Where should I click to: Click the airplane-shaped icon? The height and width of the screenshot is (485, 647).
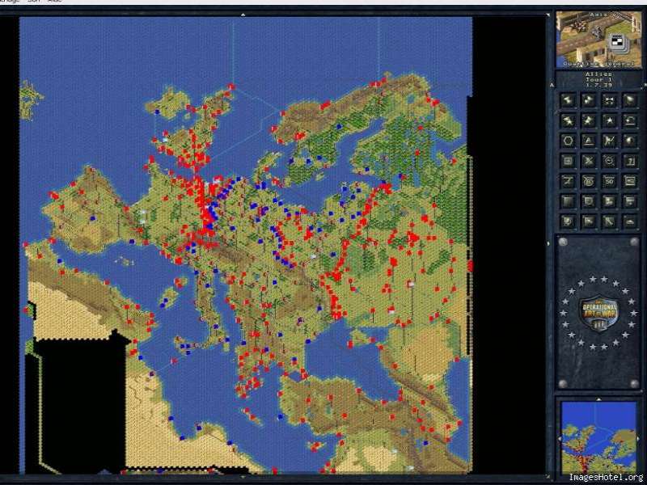[x=569, y=181]
